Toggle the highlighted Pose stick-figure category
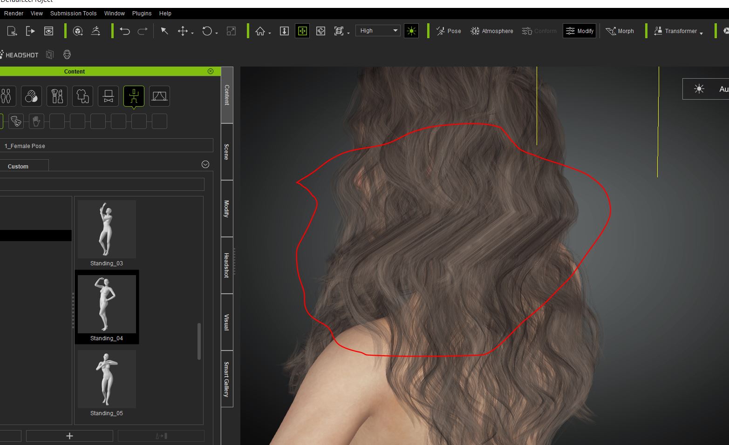Viewport: 729px width, 445px height. click(134, 96)
